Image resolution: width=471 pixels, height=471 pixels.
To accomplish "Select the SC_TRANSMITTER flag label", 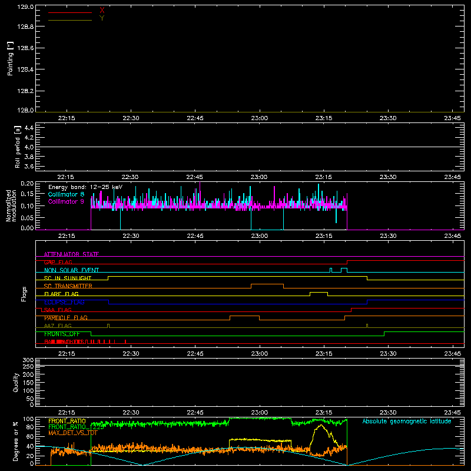I will tap(68, 286).
